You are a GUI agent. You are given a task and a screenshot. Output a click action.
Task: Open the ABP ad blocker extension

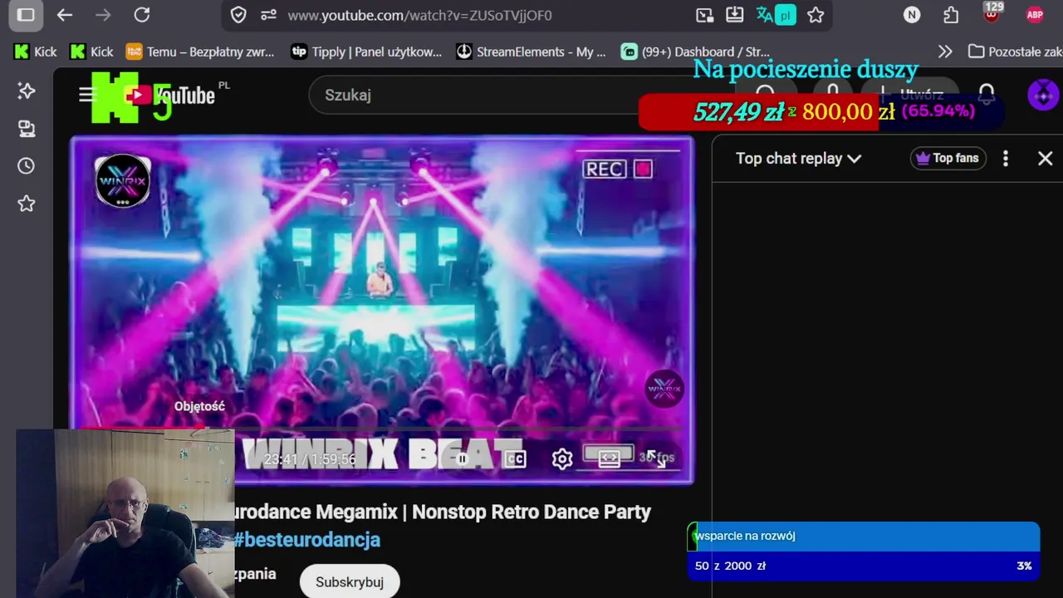point(1034,15)
